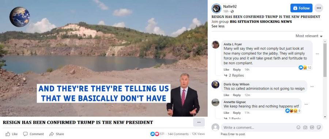Click the Comment speech bubble icon
This screenshot has height=139, width=329.
[25, 134]
